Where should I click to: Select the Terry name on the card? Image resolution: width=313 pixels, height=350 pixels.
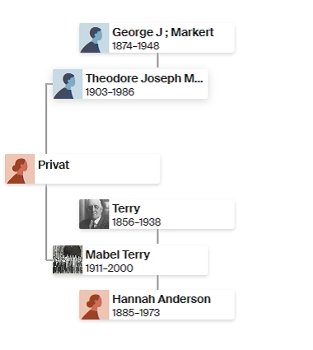[x=126, y=208]
